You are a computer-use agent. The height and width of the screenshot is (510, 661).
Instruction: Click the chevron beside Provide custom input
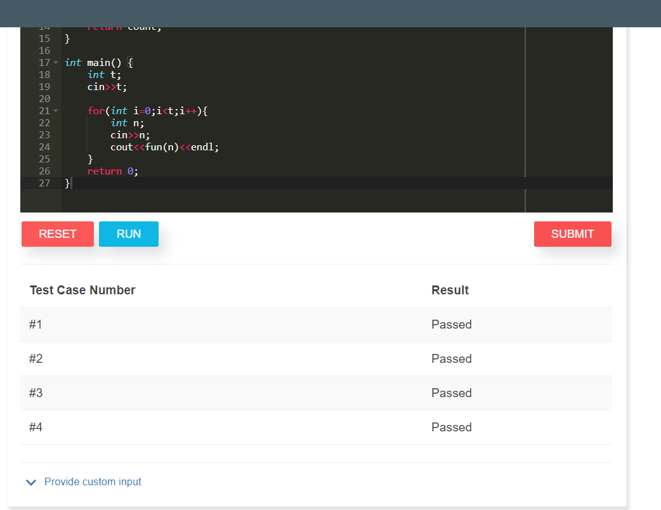coord(31,483)
